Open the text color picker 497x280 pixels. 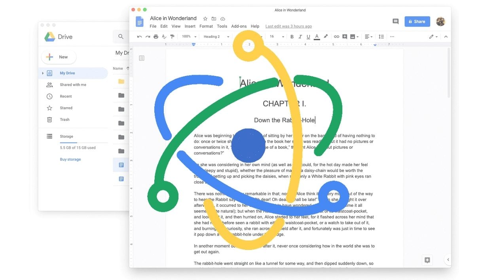[x=317, y=37]
